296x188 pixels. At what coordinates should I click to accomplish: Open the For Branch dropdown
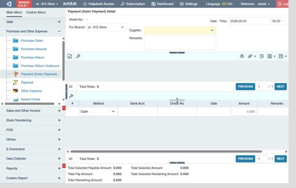(x=107, y=27)
